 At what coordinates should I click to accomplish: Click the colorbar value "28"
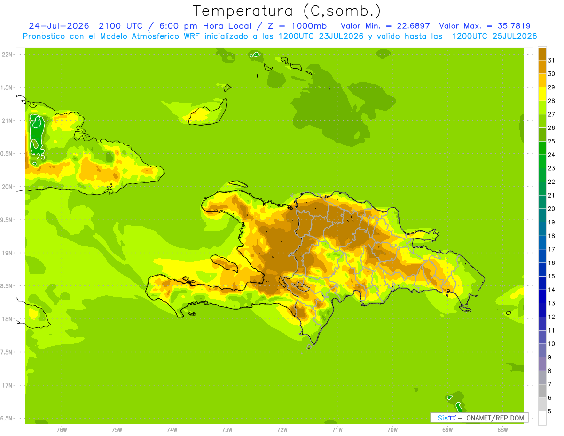(x=552, y=101)
